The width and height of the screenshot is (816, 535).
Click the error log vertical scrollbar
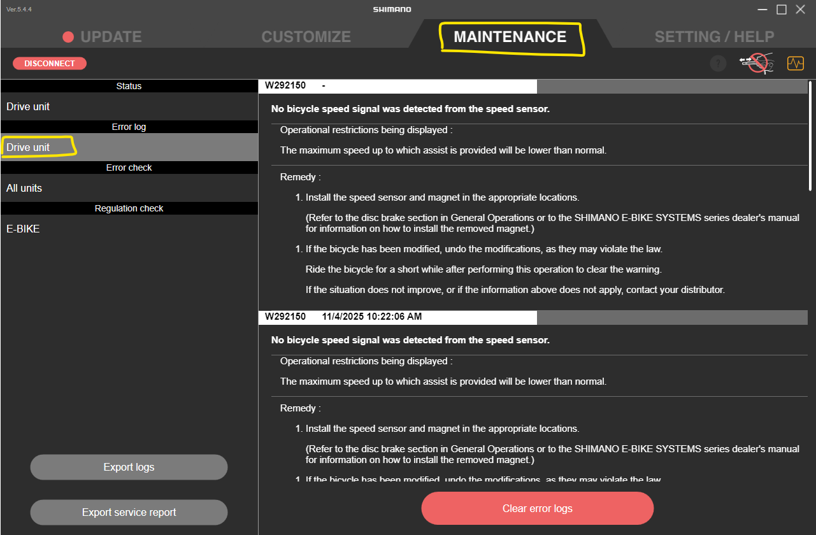tap(810, 135)
